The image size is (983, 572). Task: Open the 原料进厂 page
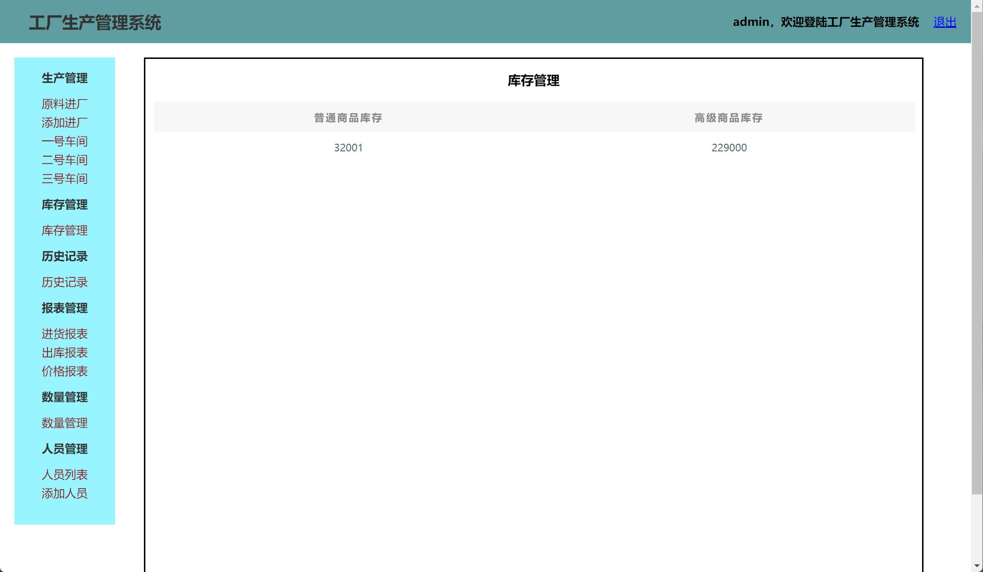64,104
